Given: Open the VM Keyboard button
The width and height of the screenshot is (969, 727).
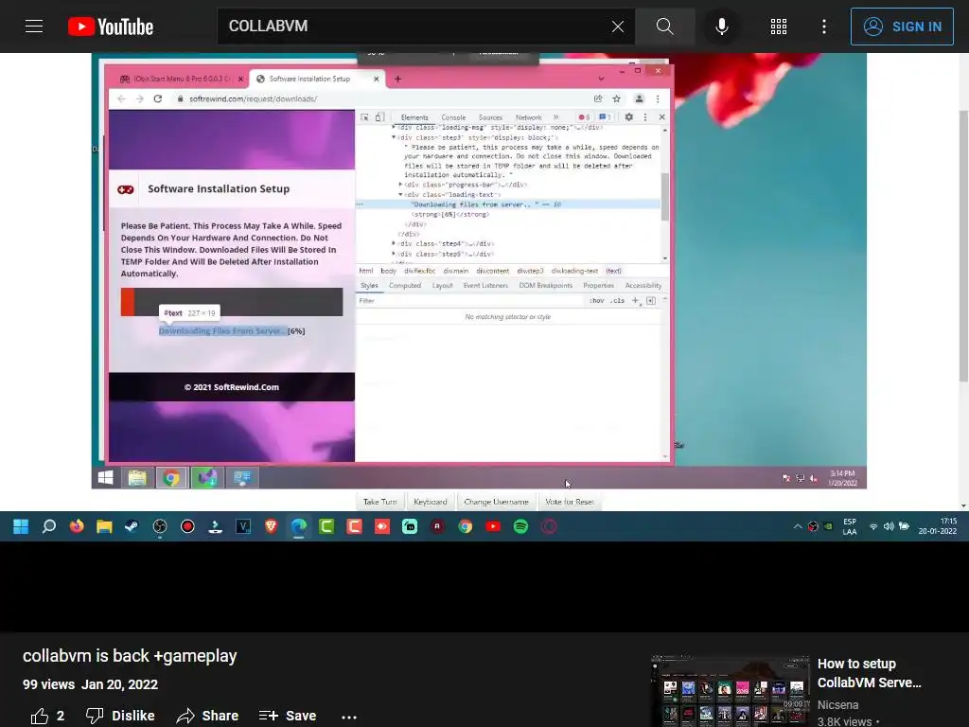Looking at the screenshot, I should pyautogui.click(x=431, y=502).
